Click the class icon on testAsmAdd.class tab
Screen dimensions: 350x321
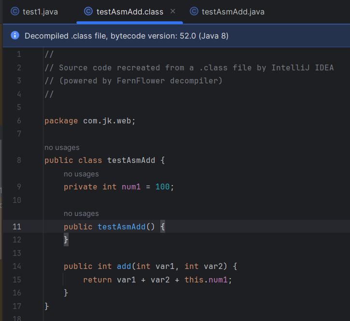point(88,12)
